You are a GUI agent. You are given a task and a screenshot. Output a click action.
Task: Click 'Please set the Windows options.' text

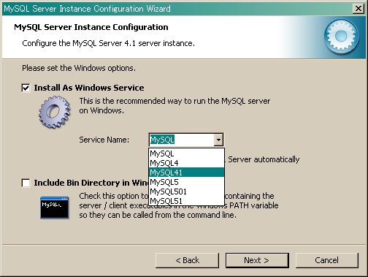click(79, 68)
